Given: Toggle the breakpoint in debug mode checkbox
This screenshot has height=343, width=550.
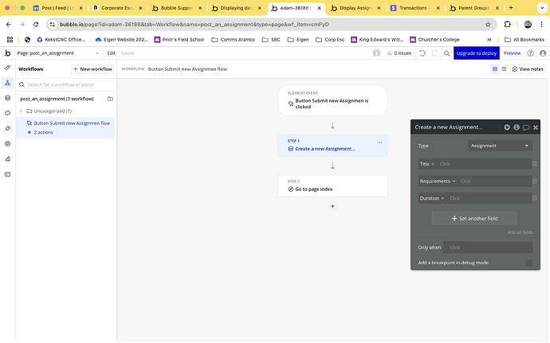Looking at the screenshot, I should click(528, 263).
